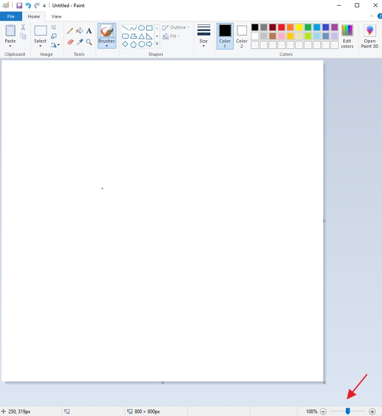This screenshot has height=416, width=382.
Task: Switch to the View tab
Action: pos(56,17)
